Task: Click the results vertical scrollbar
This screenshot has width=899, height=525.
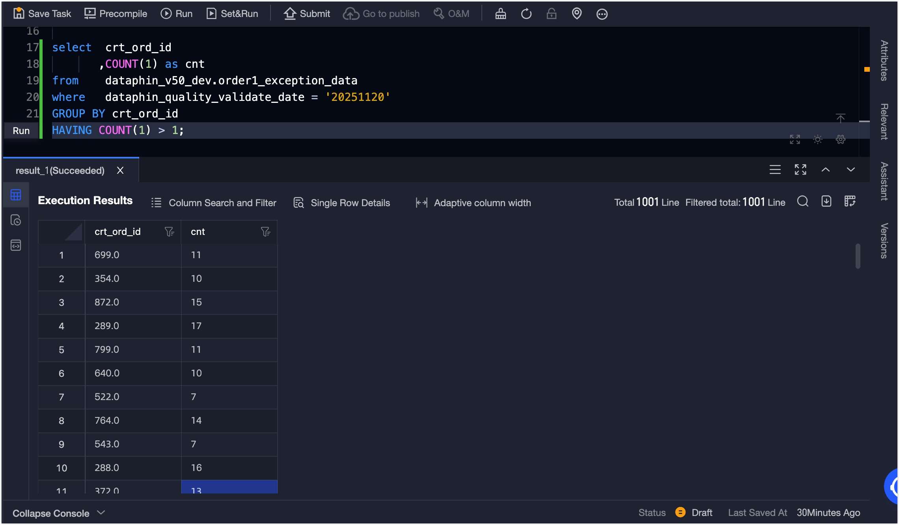Action: [858, 257]
